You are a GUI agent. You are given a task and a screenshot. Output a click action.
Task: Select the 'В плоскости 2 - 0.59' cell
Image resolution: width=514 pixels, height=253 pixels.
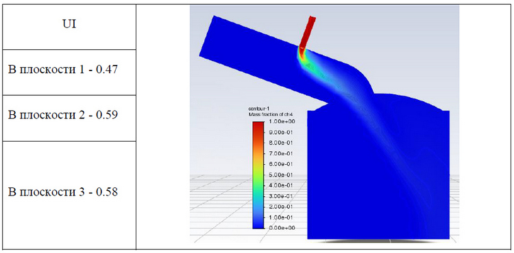[69, 118]
